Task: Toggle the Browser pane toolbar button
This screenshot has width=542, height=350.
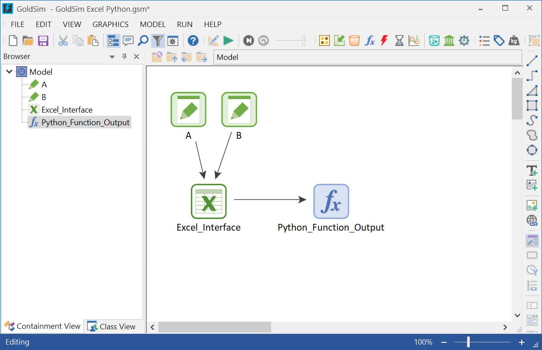Action: coord(113,41)
